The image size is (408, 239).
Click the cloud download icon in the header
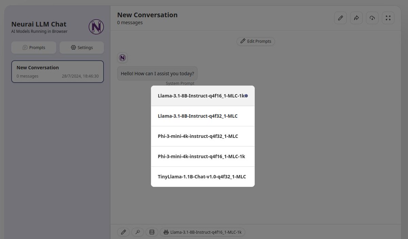click(372, 18)
